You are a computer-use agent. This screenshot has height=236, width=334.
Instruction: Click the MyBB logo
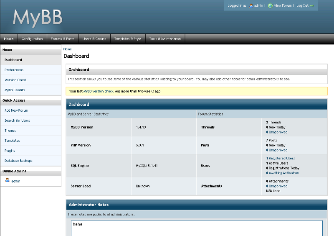pyautogui.click(x=38, y=18)
